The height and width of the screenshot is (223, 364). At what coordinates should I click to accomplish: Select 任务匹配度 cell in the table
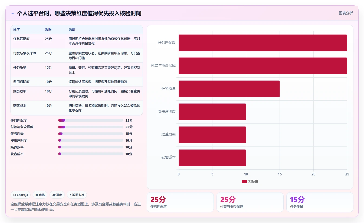[21, 39]
